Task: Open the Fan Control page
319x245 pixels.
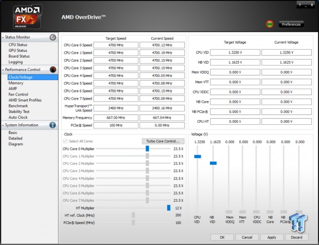Action: click(18, 94)
